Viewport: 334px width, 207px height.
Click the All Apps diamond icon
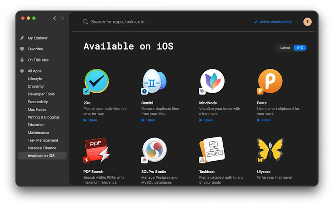(x=22, y=71)
